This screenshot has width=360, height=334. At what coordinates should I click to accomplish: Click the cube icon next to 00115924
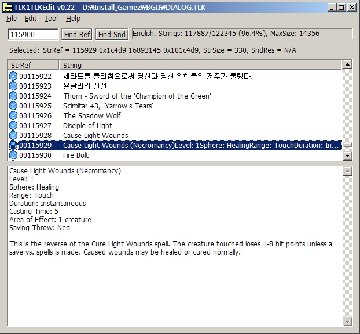tap(13, 96)
